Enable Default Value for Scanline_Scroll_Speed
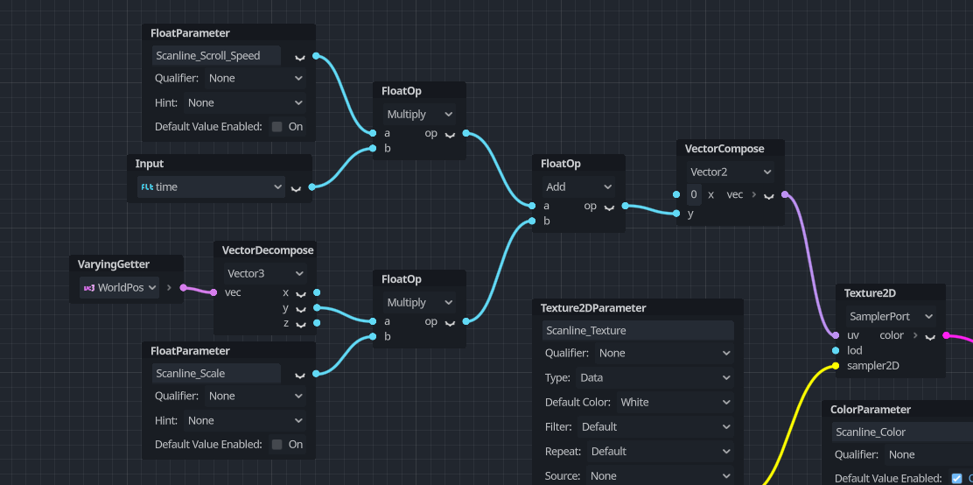 (277, 127)
